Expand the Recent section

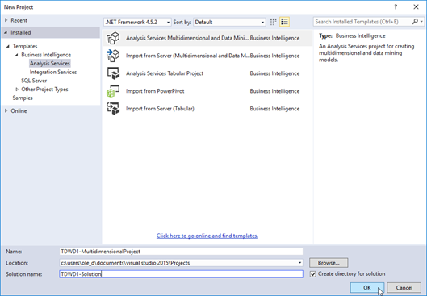(x=6, y=20)
